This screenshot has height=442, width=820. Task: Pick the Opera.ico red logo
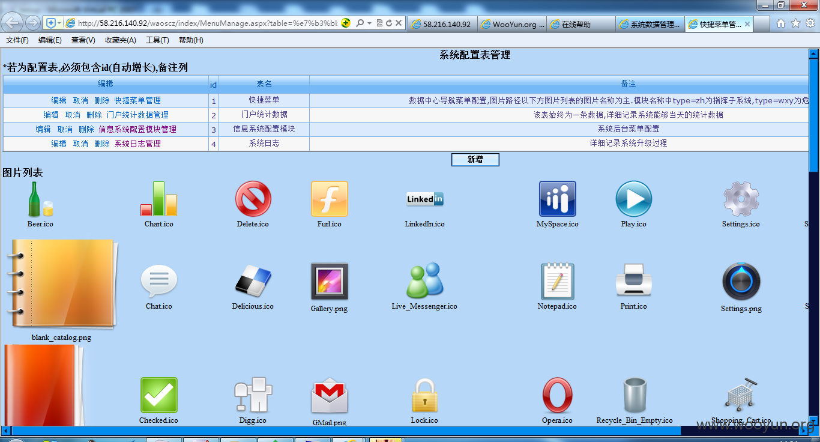click(x=557, y=395)
